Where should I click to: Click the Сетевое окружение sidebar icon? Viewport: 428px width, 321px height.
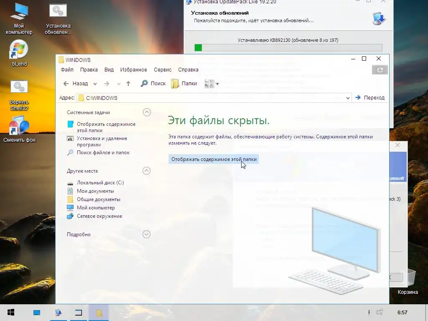70,216
